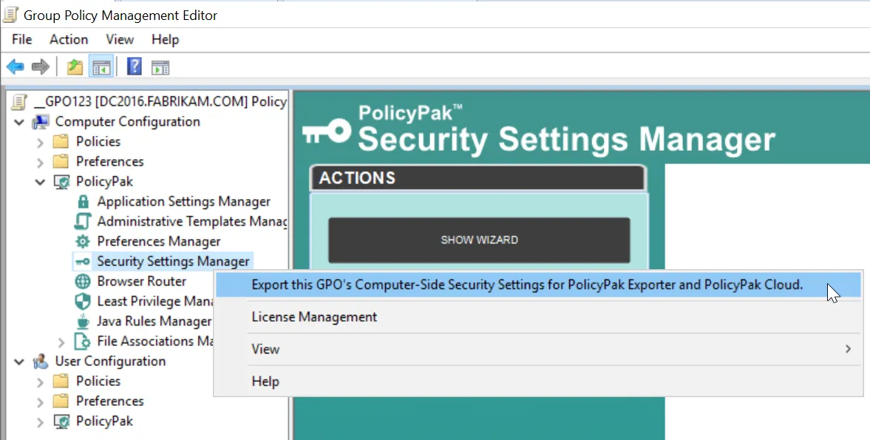Open the Help menu in menu bar
This screenshot has width=870, height=440.
pyautogui.click(x=166, y=39)
